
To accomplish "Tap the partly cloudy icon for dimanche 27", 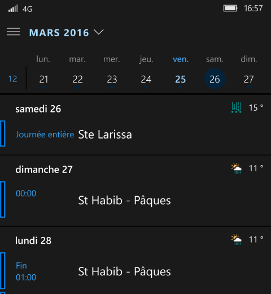I will [237, 168].
